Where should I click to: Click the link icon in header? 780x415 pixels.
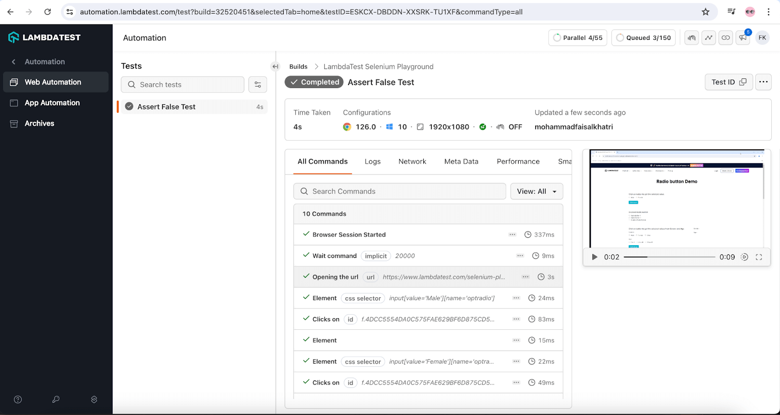pyautogui.click(x=726, y=38)
